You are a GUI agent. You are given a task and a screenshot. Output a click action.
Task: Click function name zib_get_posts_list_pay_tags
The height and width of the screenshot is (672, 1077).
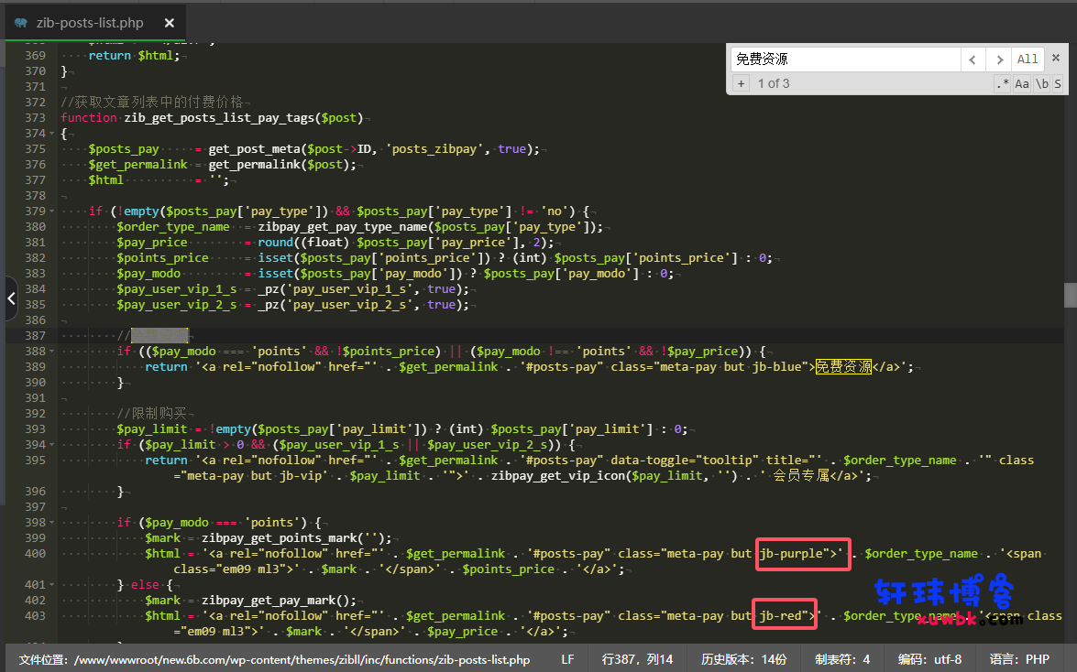pos(219,118)
